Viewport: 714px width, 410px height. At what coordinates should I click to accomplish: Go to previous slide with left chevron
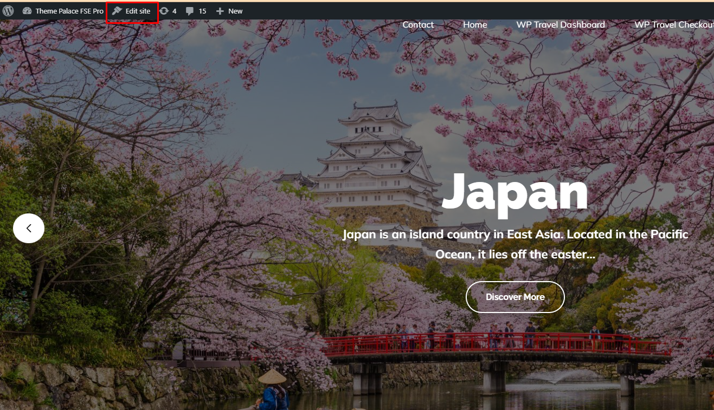coord(29,229)
